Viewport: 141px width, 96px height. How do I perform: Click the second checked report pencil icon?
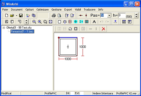click(72, 16)
